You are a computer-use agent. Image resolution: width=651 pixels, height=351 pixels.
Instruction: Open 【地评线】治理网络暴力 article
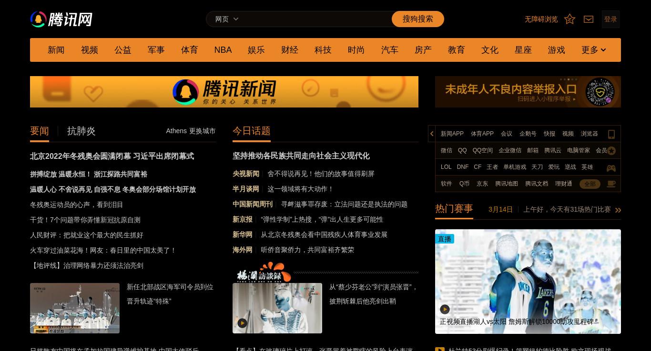tap(87, 265)
